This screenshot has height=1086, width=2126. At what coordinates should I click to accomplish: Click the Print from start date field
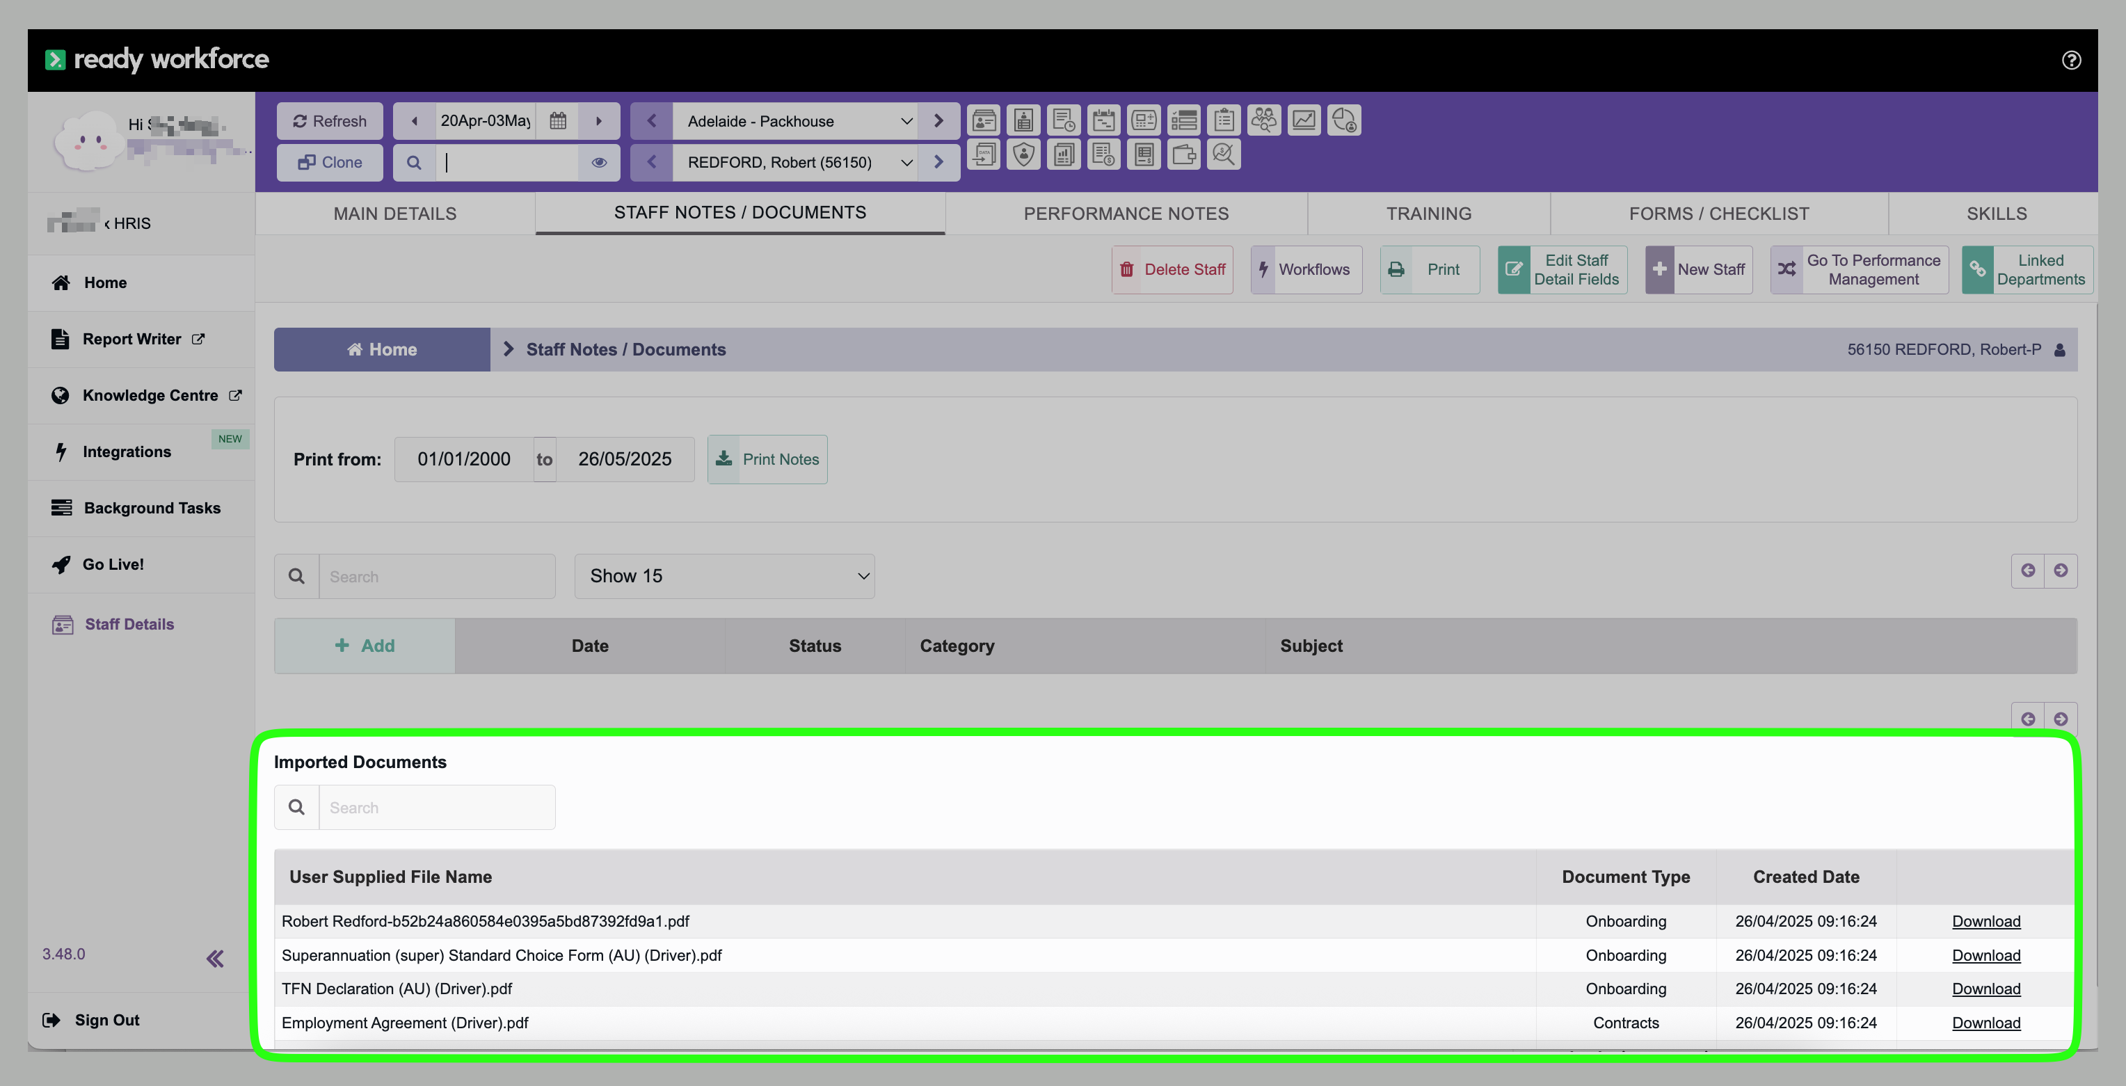[464, 460]
